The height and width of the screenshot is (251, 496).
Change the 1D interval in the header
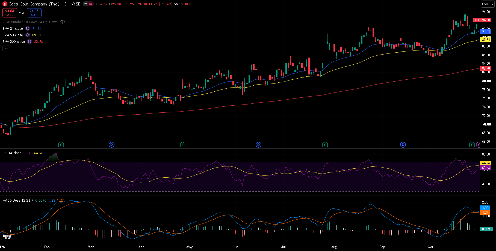[65, 4]
